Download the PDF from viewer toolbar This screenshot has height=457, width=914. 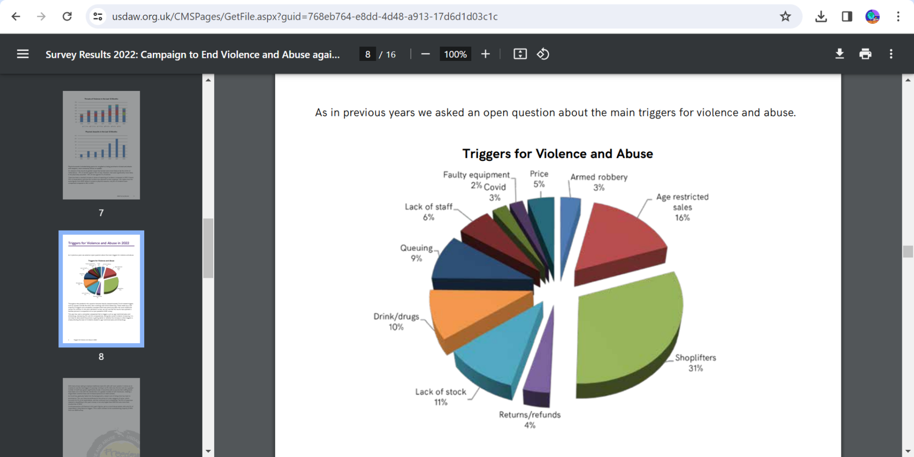[839, 54]
